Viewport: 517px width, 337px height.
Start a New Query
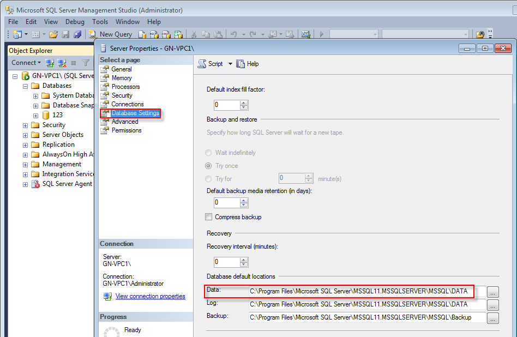111,34
